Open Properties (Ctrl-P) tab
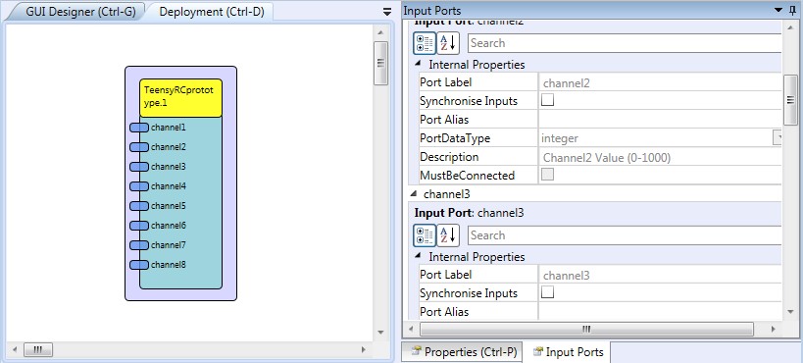Viewport: 803px width, 363px height. pyautogui.click(x=462, y=352)
